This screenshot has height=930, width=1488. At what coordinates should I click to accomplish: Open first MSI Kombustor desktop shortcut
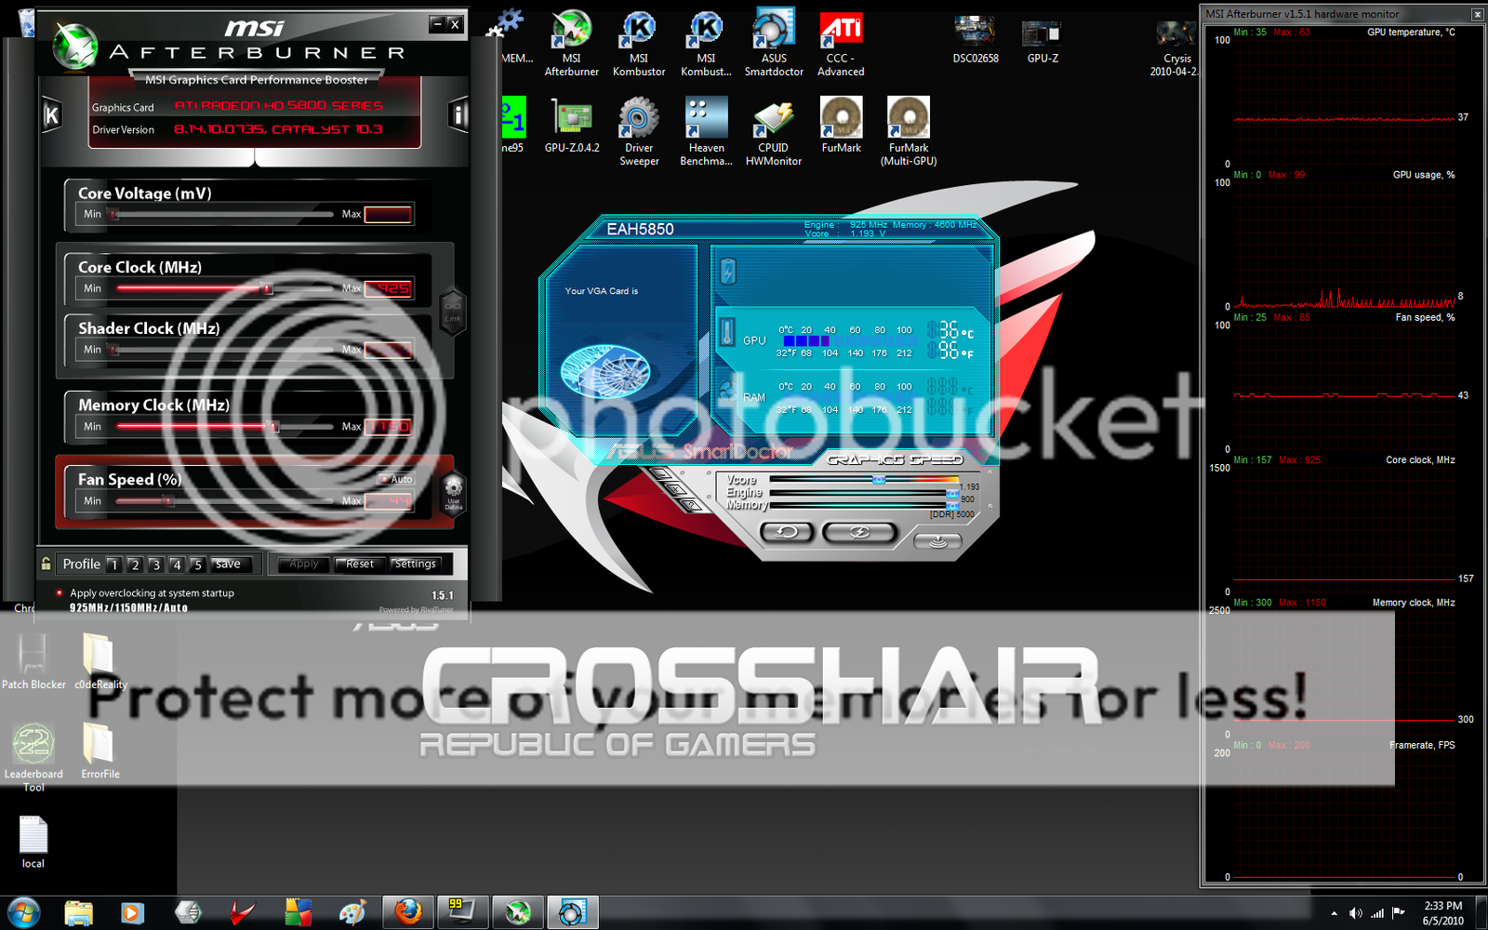pyautogui.click(x=639, y=42)
